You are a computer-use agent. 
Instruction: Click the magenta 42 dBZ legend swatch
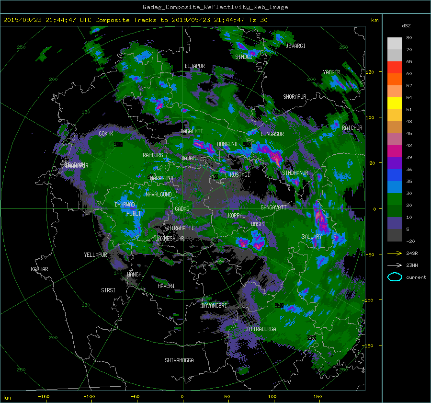[395, 151]
